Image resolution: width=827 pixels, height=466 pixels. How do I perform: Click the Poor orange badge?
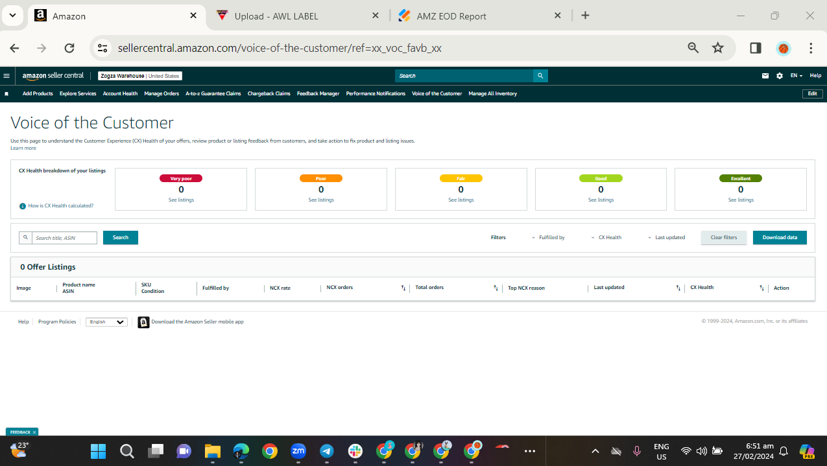point(321,178)
